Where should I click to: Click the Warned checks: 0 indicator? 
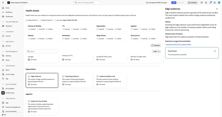click(46, 20)
